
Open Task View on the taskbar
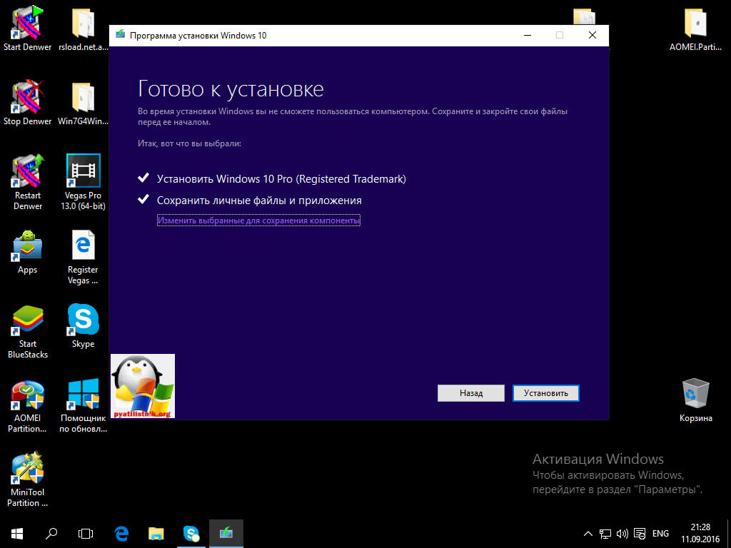tap(86, 533)
